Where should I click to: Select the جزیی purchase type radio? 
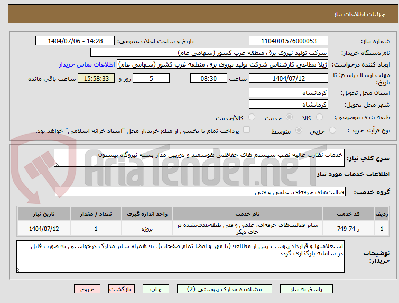(x=332, y=130)
